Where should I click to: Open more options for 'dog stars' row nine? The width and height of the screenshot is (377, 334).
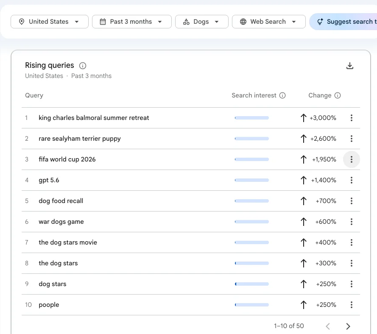pos(351,284)
